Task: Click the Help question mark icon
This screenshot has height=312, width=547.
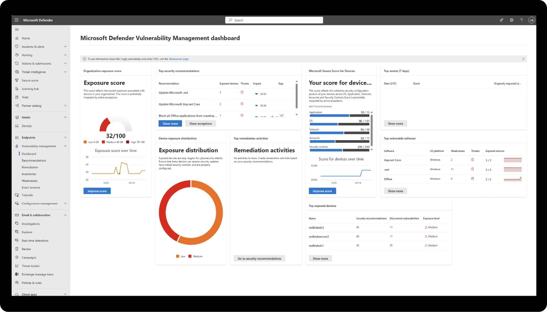Action: pyautogui.click(x=522, y=20)
